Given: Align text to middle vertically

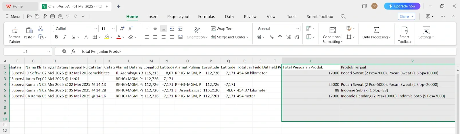Looking at the screenshot, I should pos(155,28).
